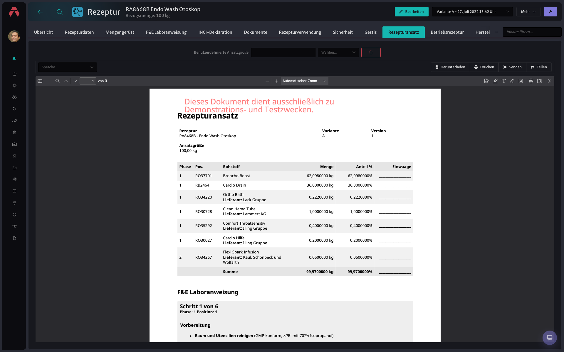564x352 pixels.
Task: Open the chain link icon in sidebar
Action: pyautogui.click(x=14, y=121)
